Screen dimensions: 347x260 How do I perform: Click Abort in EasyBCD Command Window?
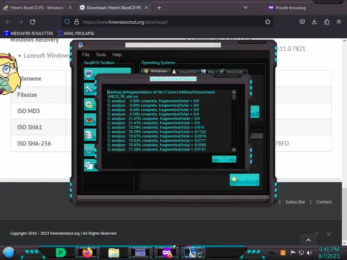[x=224, y=159]
